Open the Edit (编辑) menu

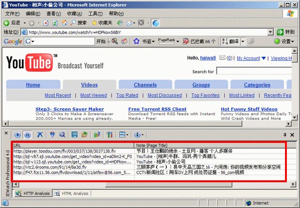pyautogui.click(x=33, y=14)
